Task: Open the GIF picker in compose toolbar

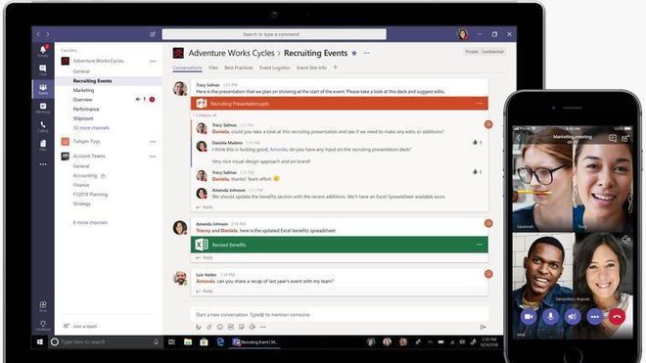Action: (x=231, y=327)
